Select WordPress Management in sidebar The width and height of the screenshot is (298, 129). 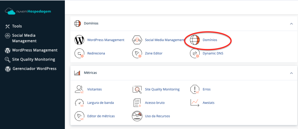pyautogui.click(x=35, y=50)
